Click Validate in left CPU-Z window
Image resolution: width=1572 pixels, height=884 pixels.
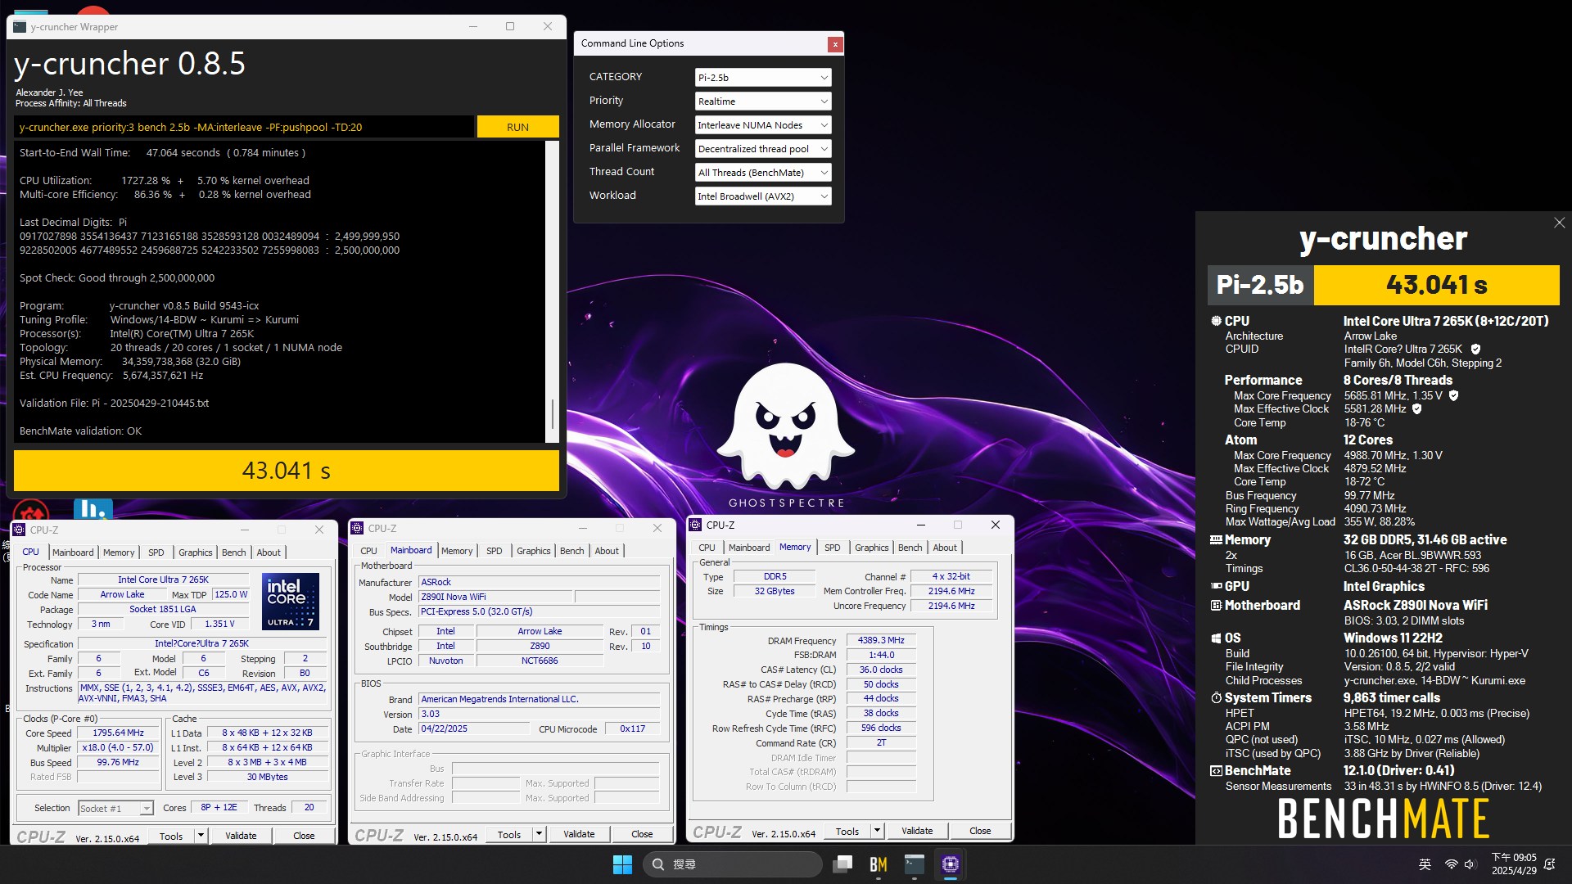pos(241,836)
